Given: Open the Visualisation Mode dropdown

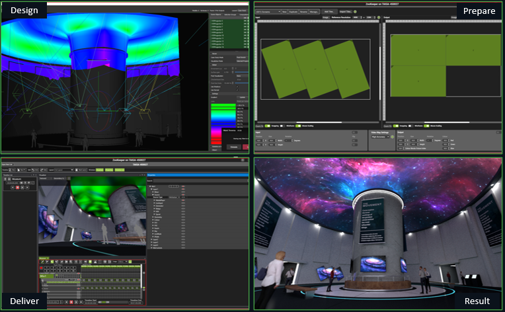Looking at the screenshot, I should (243, 61).
